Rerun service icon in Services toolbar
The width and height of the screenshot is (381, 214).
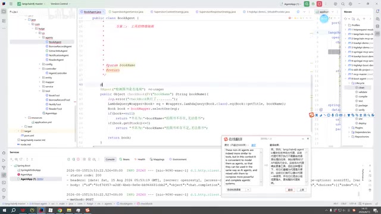pyautogui.click(x=69, y=159)
